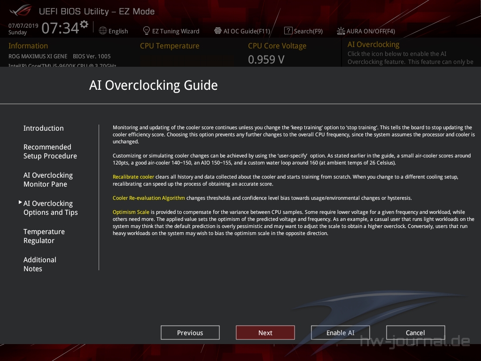Click the Previous button
The image size is (481, 361).
(190, 333)
